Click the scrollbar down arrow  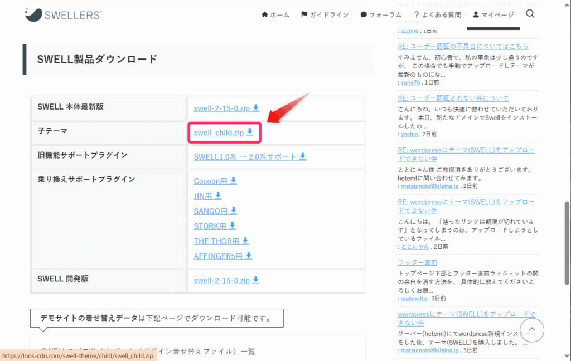[567, 356]
